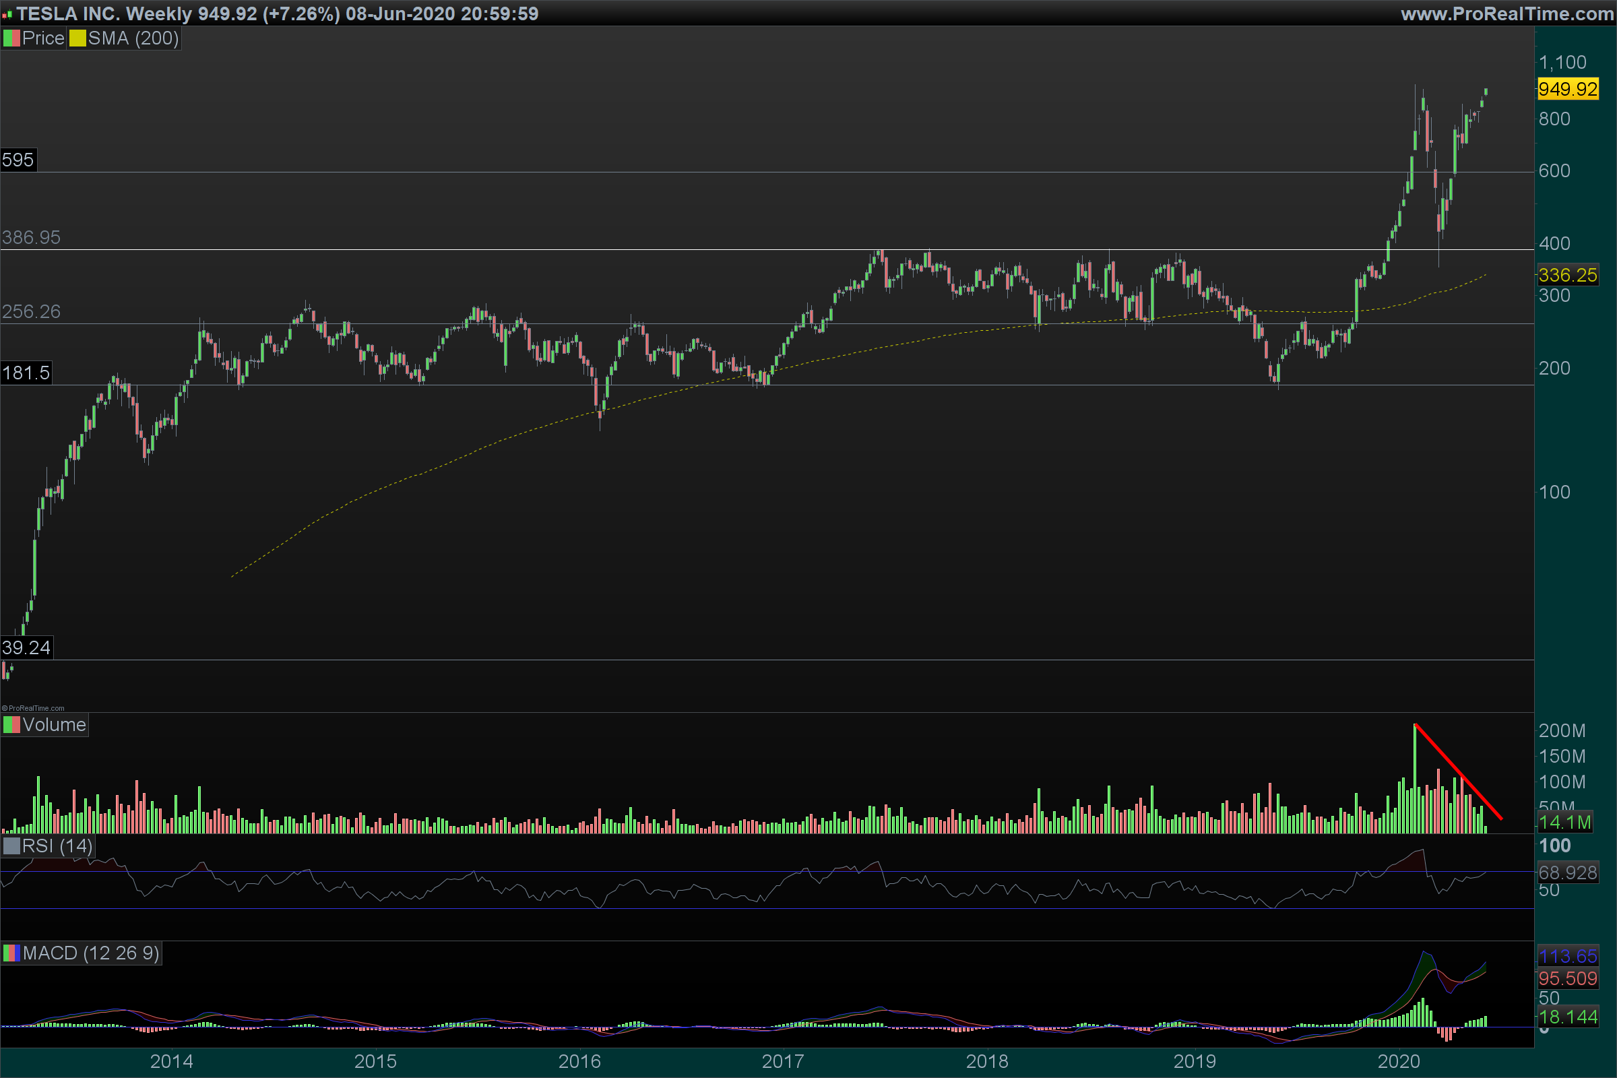The image size is (1617, 1078).
Task: Click the small icon before TESLA INC. title
Action: pyautogui.click(x=7, y=14)
